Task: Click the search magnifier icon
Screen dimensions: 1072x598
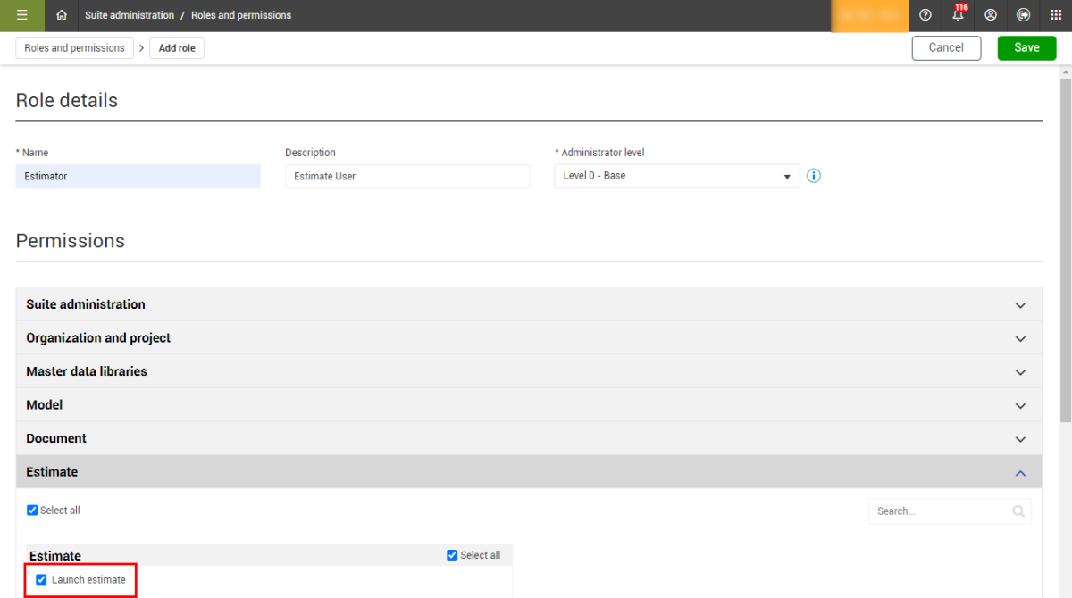Action: (x=1018, y=511)
